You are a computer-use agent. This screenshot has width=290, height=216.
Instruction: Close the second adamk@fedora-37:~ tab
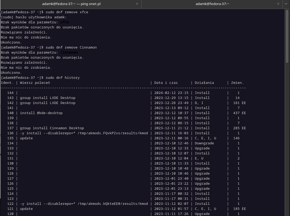[x=278, y=4]
